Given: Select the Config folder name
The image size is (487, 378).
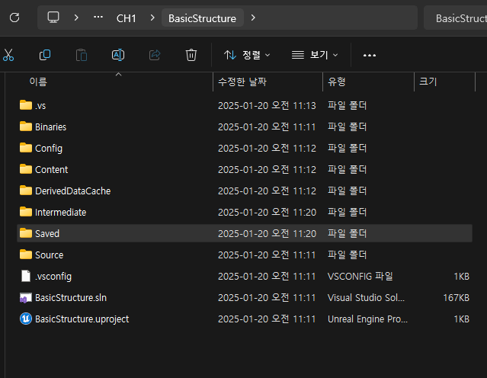Looking at the screenshot, I should point(49,149).
